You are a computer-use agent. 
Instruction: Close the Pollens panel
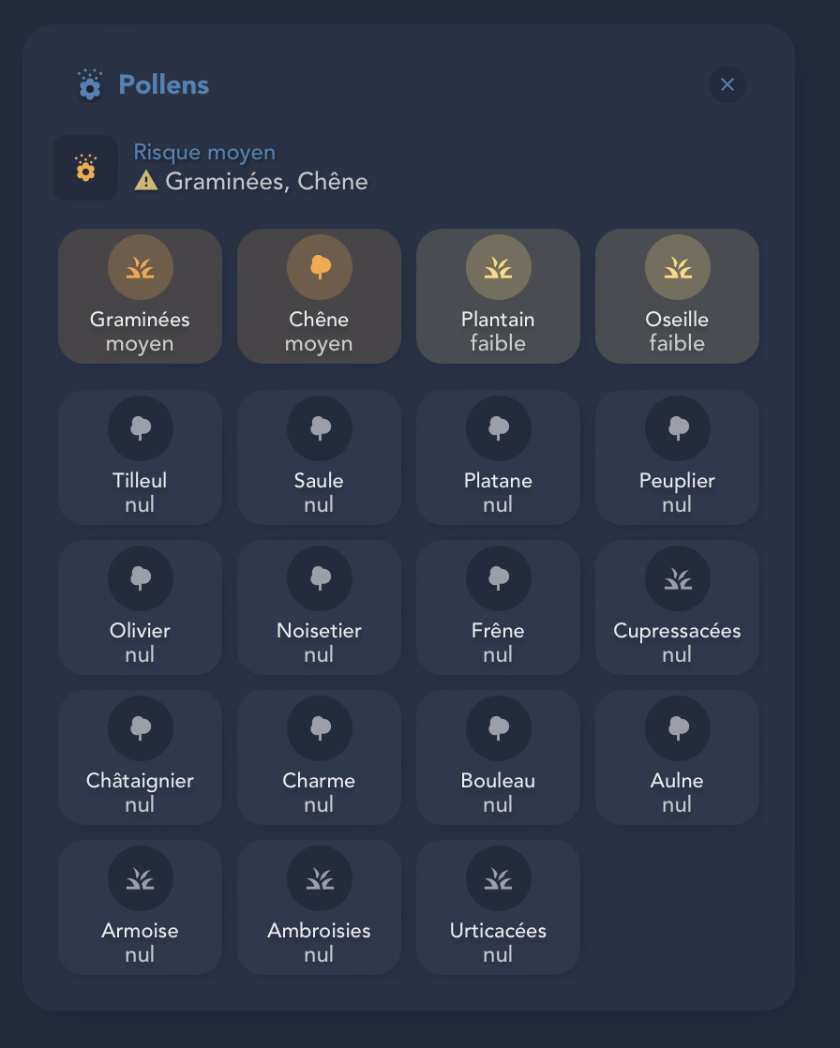727,84
